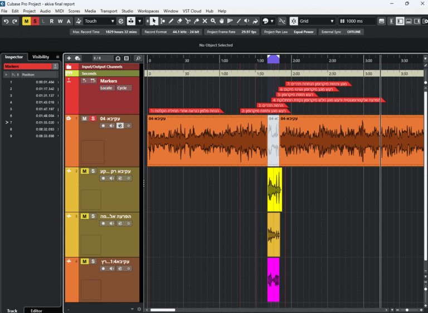Select the Mute X tool
The height and width of the screenshot is (313, 428).
(x=205, y=21)
